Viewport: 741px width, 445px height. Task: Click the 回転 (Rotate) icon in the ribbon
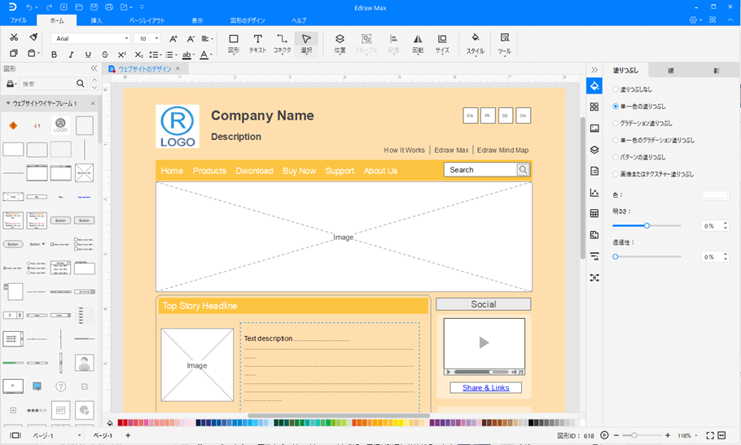[418, 43]
